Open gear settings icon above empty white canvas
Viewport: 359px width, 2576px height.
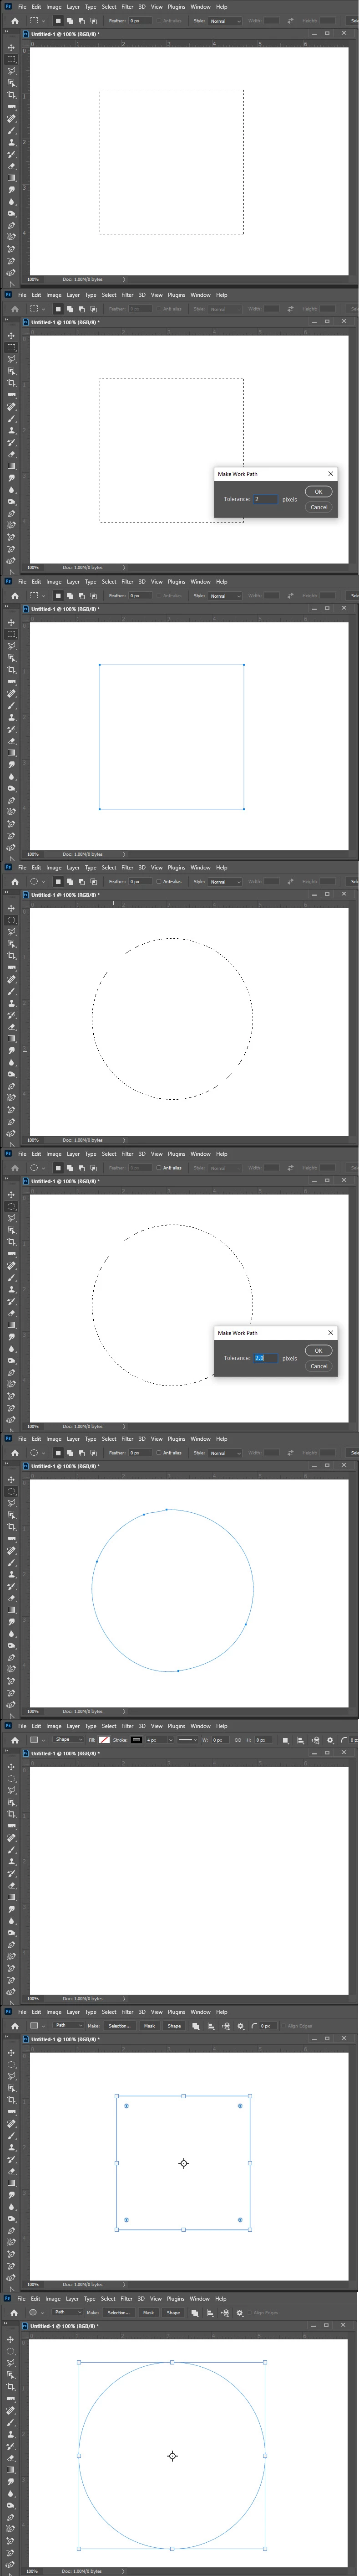(330, 1740)
